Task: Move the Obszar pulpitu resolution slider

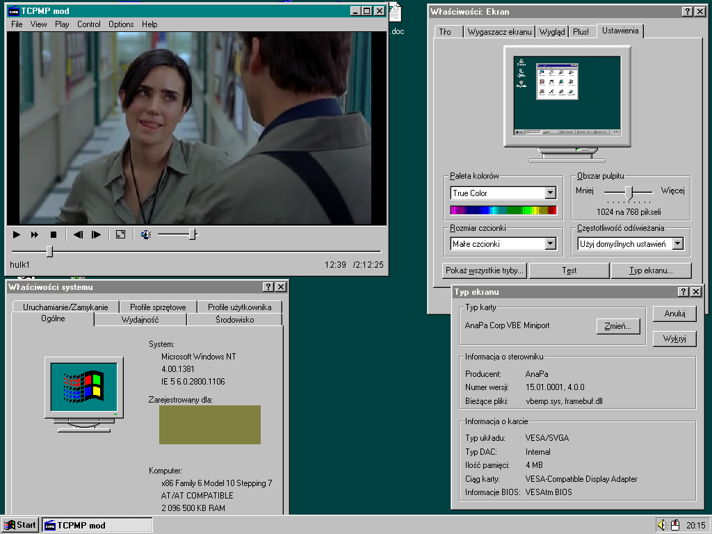Action: (x=629, y=193)
